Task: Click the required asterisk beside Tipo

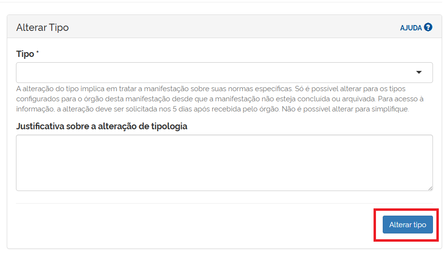Action: [38, 53]
